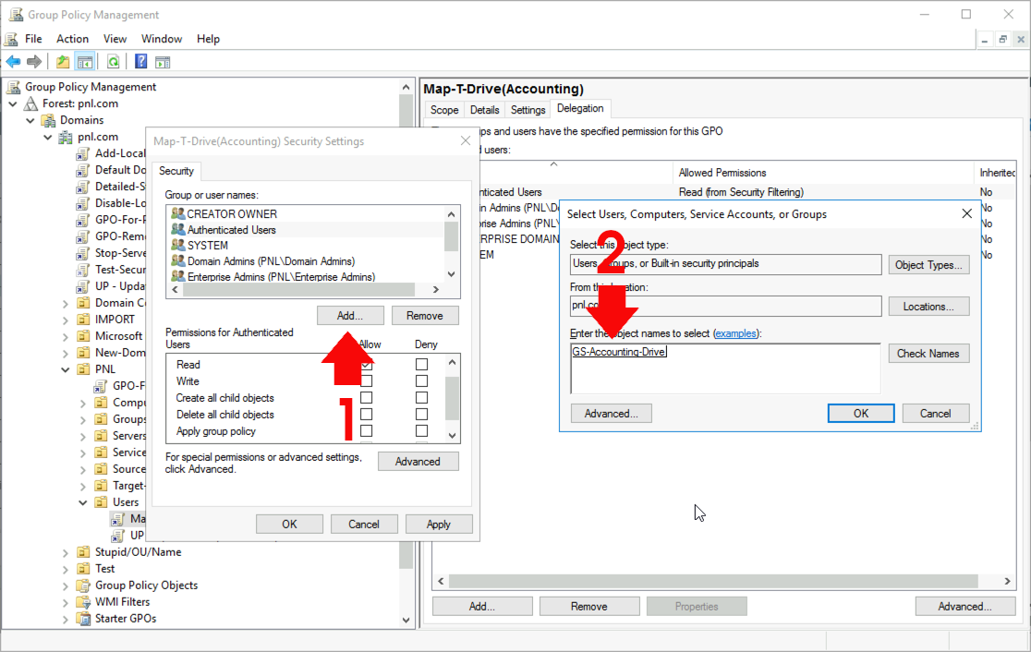
Task: Click the Refresh toolbar icon
Action: pos(113,61)
